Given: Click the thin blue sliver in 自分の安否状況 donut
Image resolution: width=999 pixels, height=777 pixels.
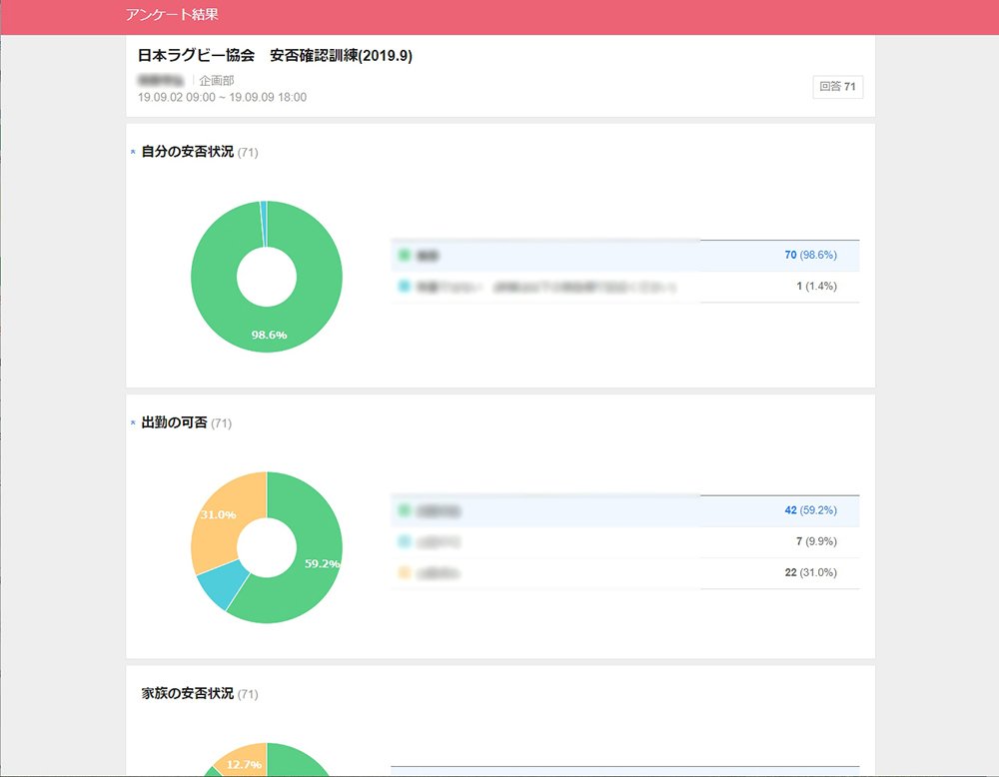Looking at the screenshot, I should pos(264,224).
